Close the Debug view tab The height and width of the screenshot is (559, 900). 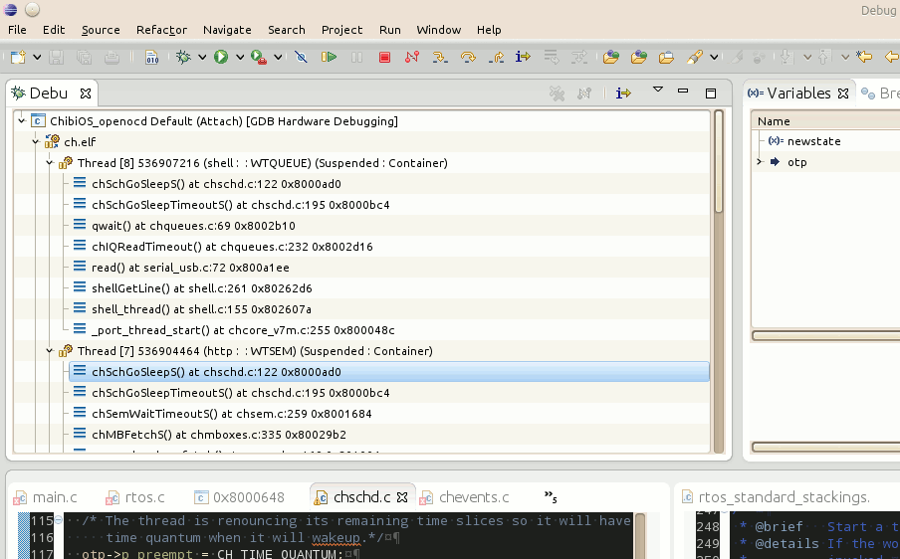click(86, 93)
